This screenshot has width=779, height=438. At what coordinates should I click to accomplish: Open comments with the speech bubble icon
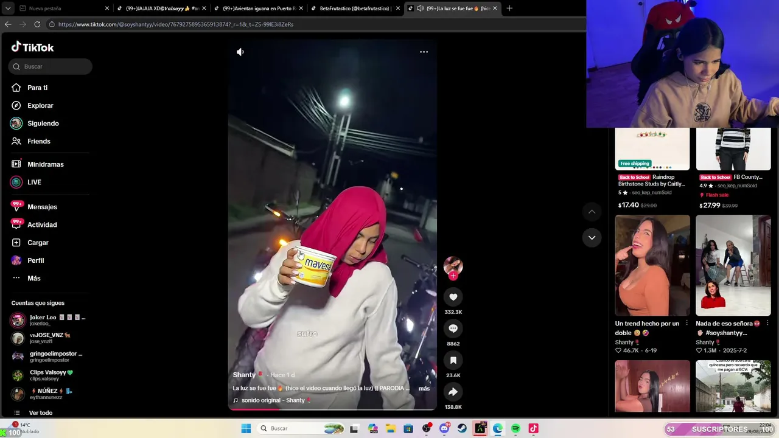(453, 328)
